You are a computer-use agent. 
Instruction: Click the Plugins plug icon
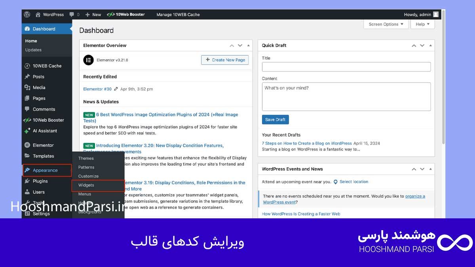27,181
